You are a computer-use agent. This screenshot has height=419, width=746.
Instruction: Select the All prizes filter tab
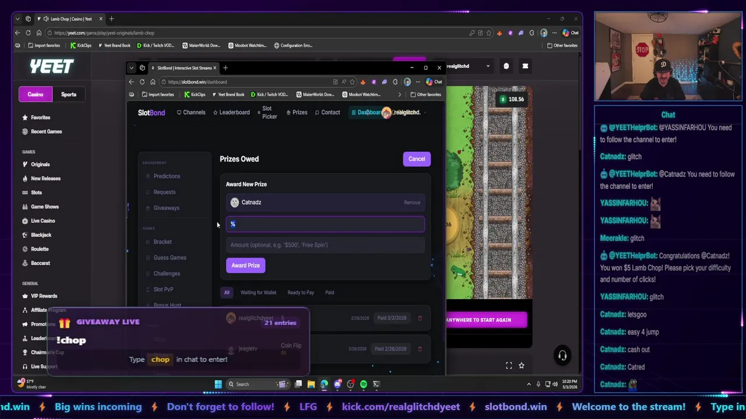click(227, 293)
